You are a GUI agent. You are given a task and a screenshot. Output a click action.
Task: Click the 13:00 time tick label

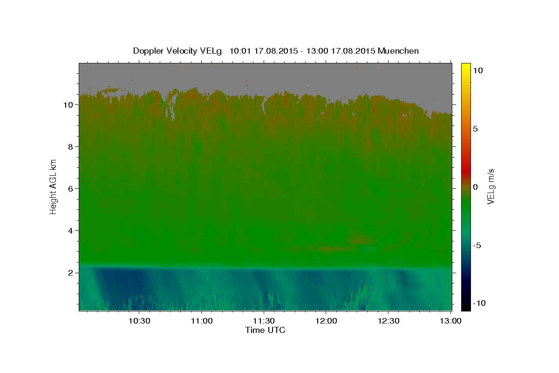tap(450, 321)
